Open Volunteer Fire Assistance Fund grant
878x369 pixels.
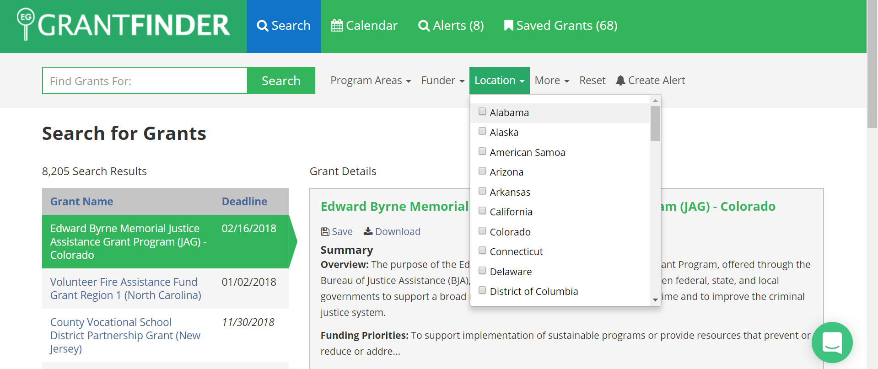click(x=126, y=289)
